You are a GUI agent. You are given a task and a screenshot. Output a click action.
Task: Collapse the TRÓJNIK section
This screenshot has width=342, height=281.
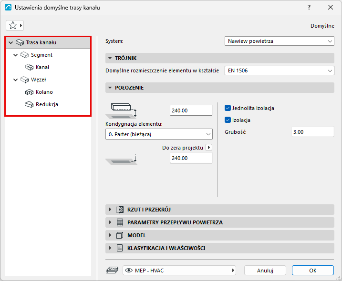110,58
